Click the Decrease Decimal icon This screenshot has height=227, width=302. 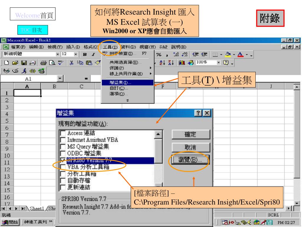185,54
